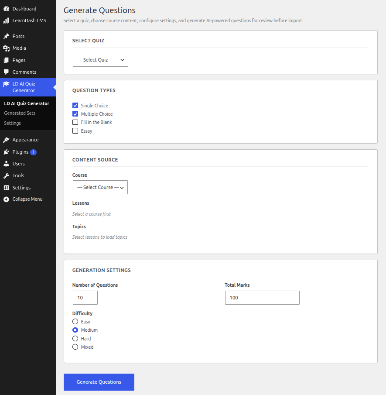Click the Posts pushpin icon
Screen dimensions: 386x395
coord(6,36)
